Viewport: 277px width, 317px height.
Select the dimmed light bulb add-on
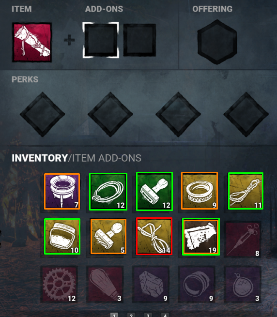pos(105,285)
